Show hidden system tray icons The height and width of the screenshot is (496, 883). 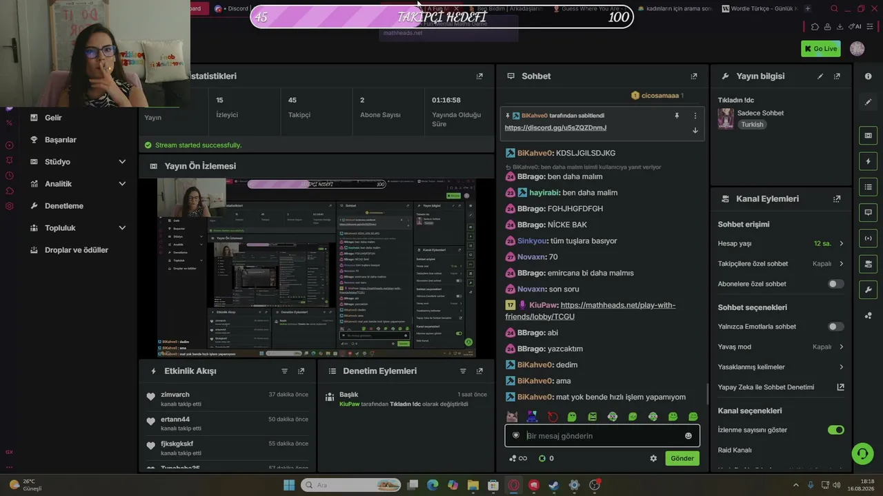tap(795, 485)
